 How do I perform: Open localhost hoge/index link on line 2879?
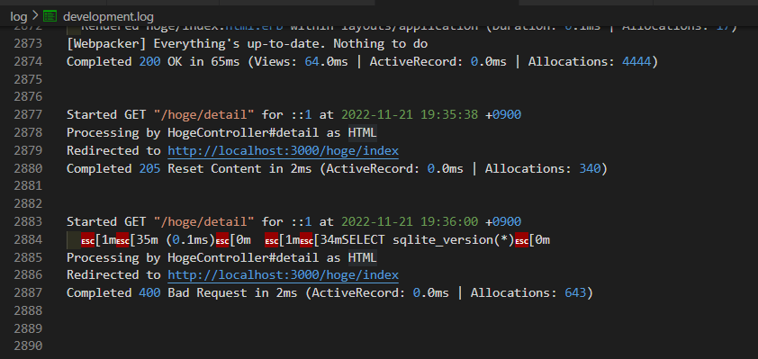(x=284, y=151)
